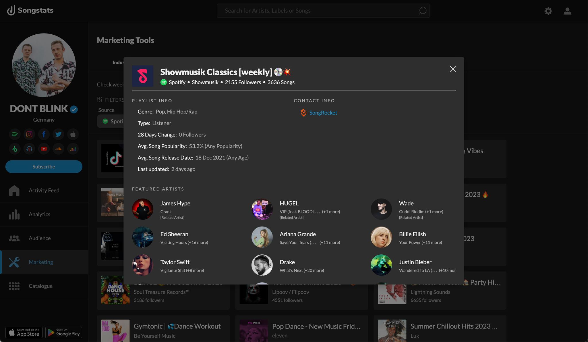The height and width of the screenshot is (342, 588).
Task: Open Billie Eilish featured artist
Action: click(412, 234)
